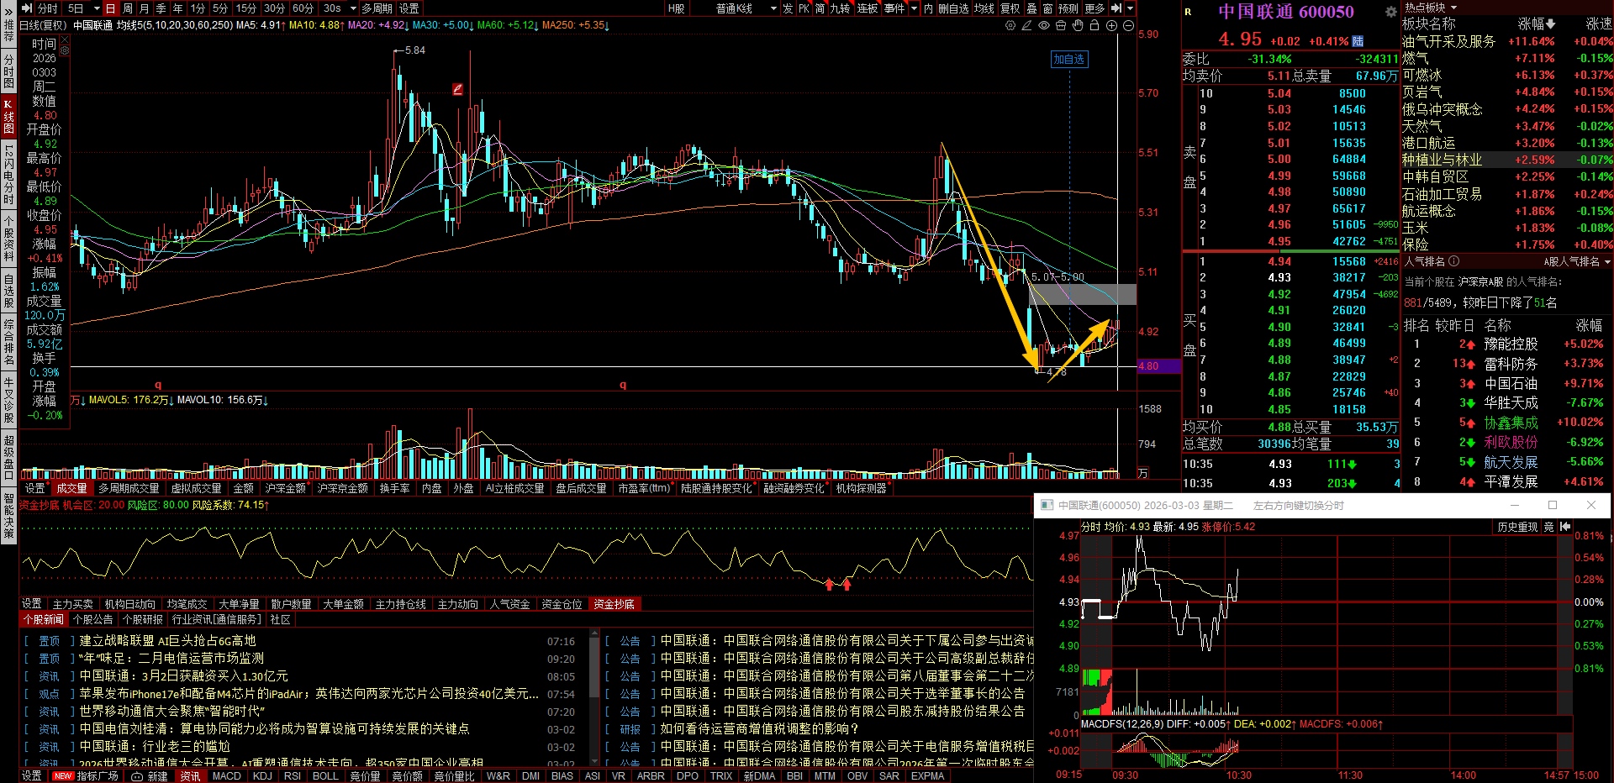This screenshot has height=783, width=1614.
Task: Toggle the chart lock icon
Action: tap(1094, 26)
